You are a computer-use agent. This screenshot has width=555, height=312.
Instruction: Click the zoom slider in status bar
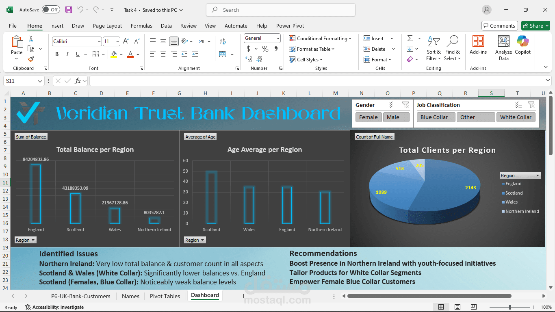point(510,307)
